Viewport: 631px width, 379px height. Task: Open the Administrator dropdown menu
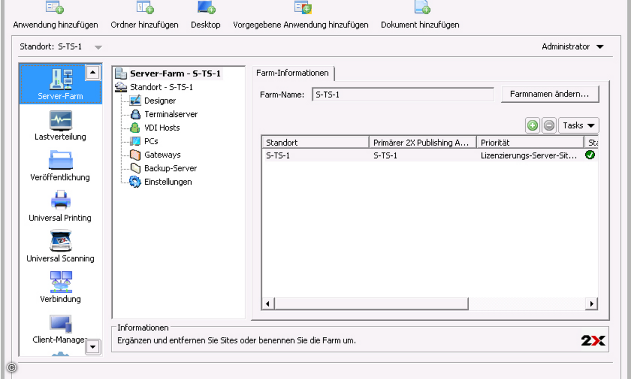coord(573,47)
